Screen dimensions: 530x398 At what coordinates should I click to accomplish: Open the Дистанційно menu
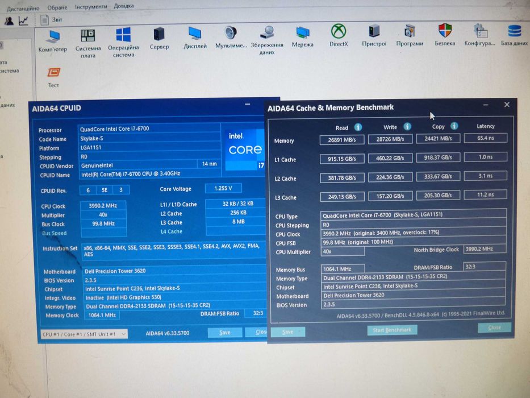[x=23, y=9]
